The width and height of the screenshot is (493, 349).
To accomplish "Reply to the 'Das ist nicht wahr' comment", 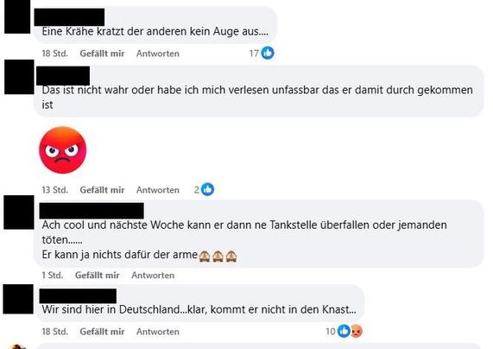I will 158,190.
